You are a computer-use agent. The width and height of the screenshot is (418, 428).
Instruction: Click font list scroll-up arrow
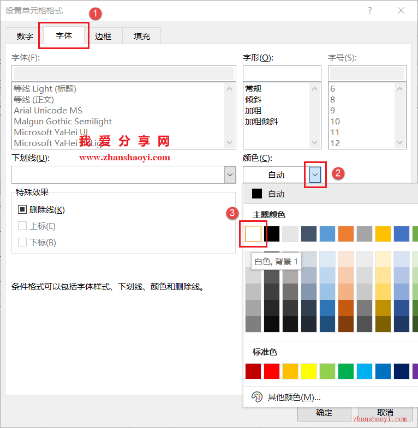click(230, 89)
